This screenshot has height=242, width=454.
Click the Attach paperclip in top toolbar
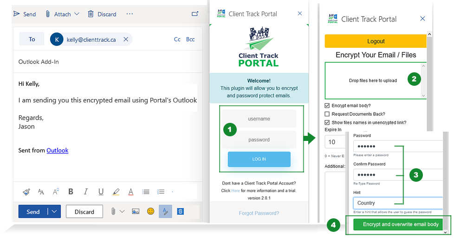coord(48,14)
